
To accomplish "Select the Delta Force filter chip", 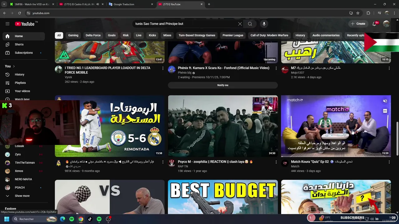I will coord(93,35).
